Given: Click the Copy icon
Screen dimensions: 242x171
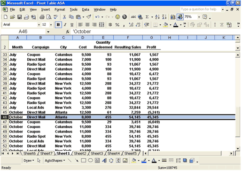Looking at the screenshot, I should coord(71,17).
